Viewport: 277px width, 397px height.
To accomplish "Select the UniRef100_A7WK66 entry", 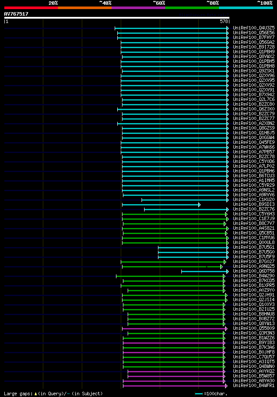I will (254, 147).
